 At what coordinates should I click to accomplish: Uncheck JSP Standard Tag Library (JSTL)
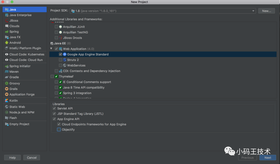54,114
